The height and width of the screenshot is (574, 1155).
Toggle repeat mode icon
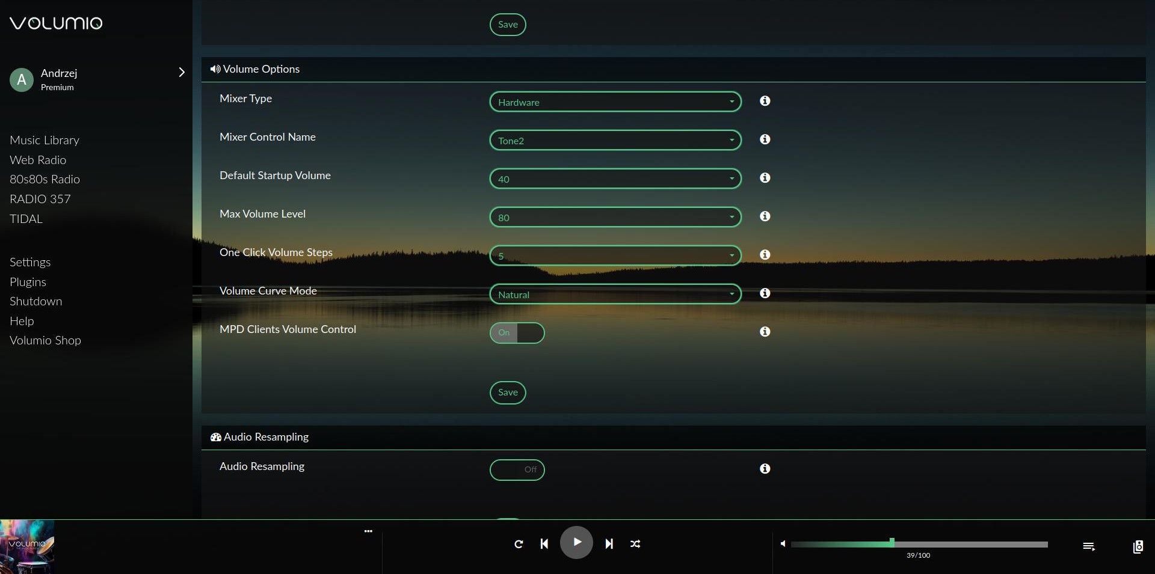[x=519, y=544]
